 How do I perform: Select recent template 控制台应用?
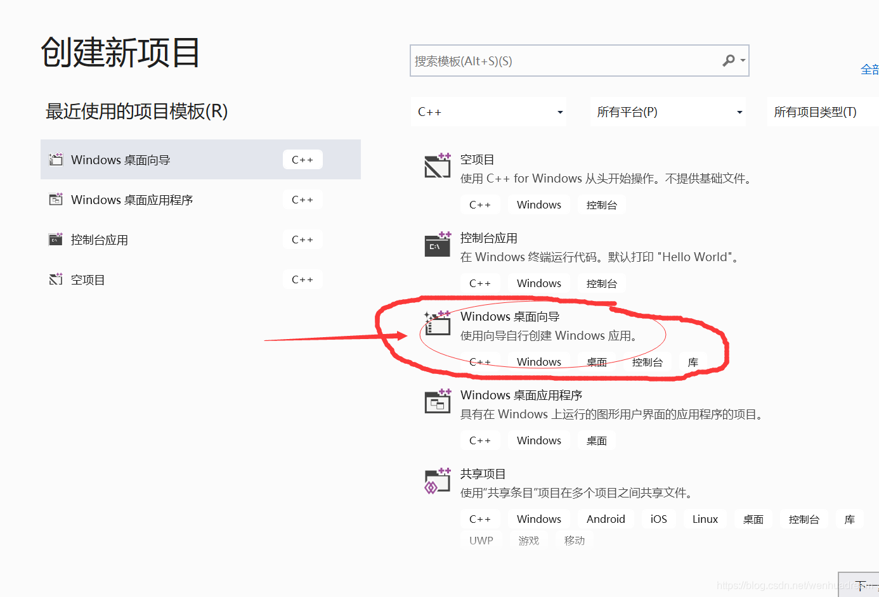[200, 240]
